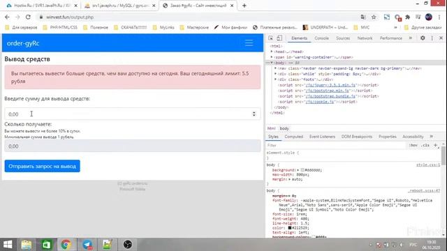This screenshot has width=447, height=251.
Task: Click the withdrawal amount input field
Action: 132,114
